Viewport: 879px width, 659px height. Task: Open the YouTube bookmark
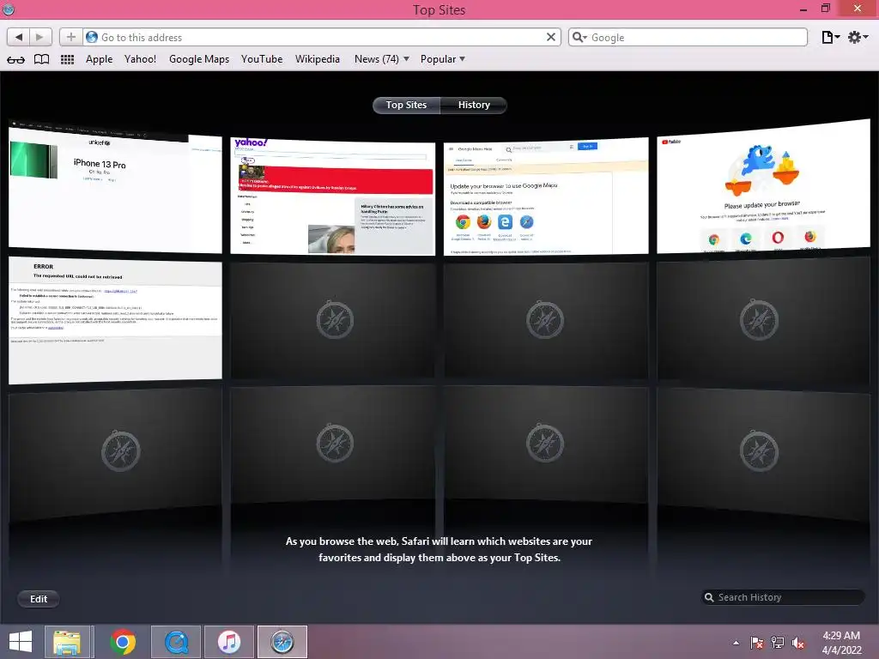coord(262,59)
